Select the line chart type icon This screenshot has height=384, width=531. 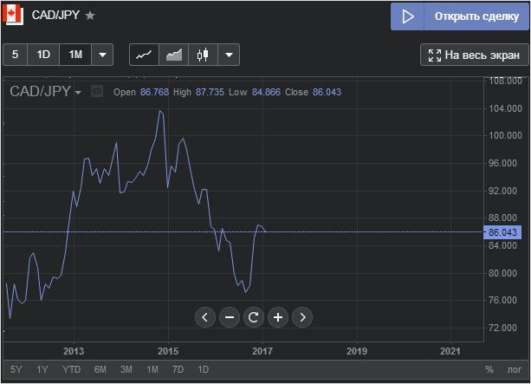pos(145,55)
